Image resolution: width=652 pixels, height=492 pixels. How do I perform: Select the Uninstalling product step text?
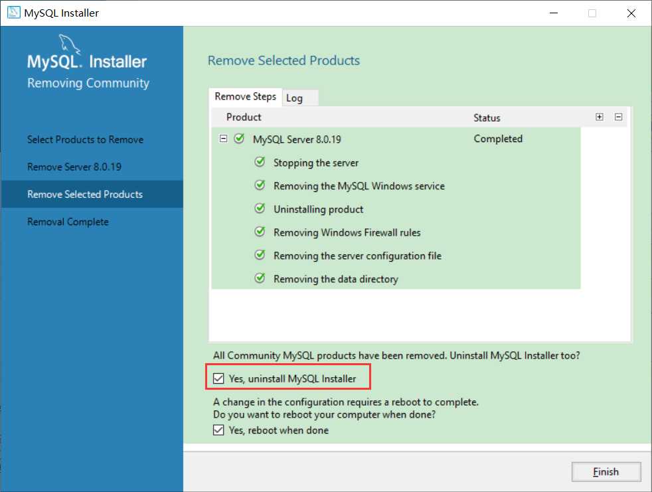(x=319, y=209)
